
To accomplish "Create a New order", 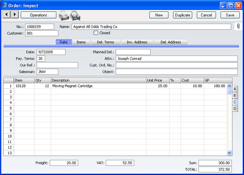I will click(x=159, y=15).
